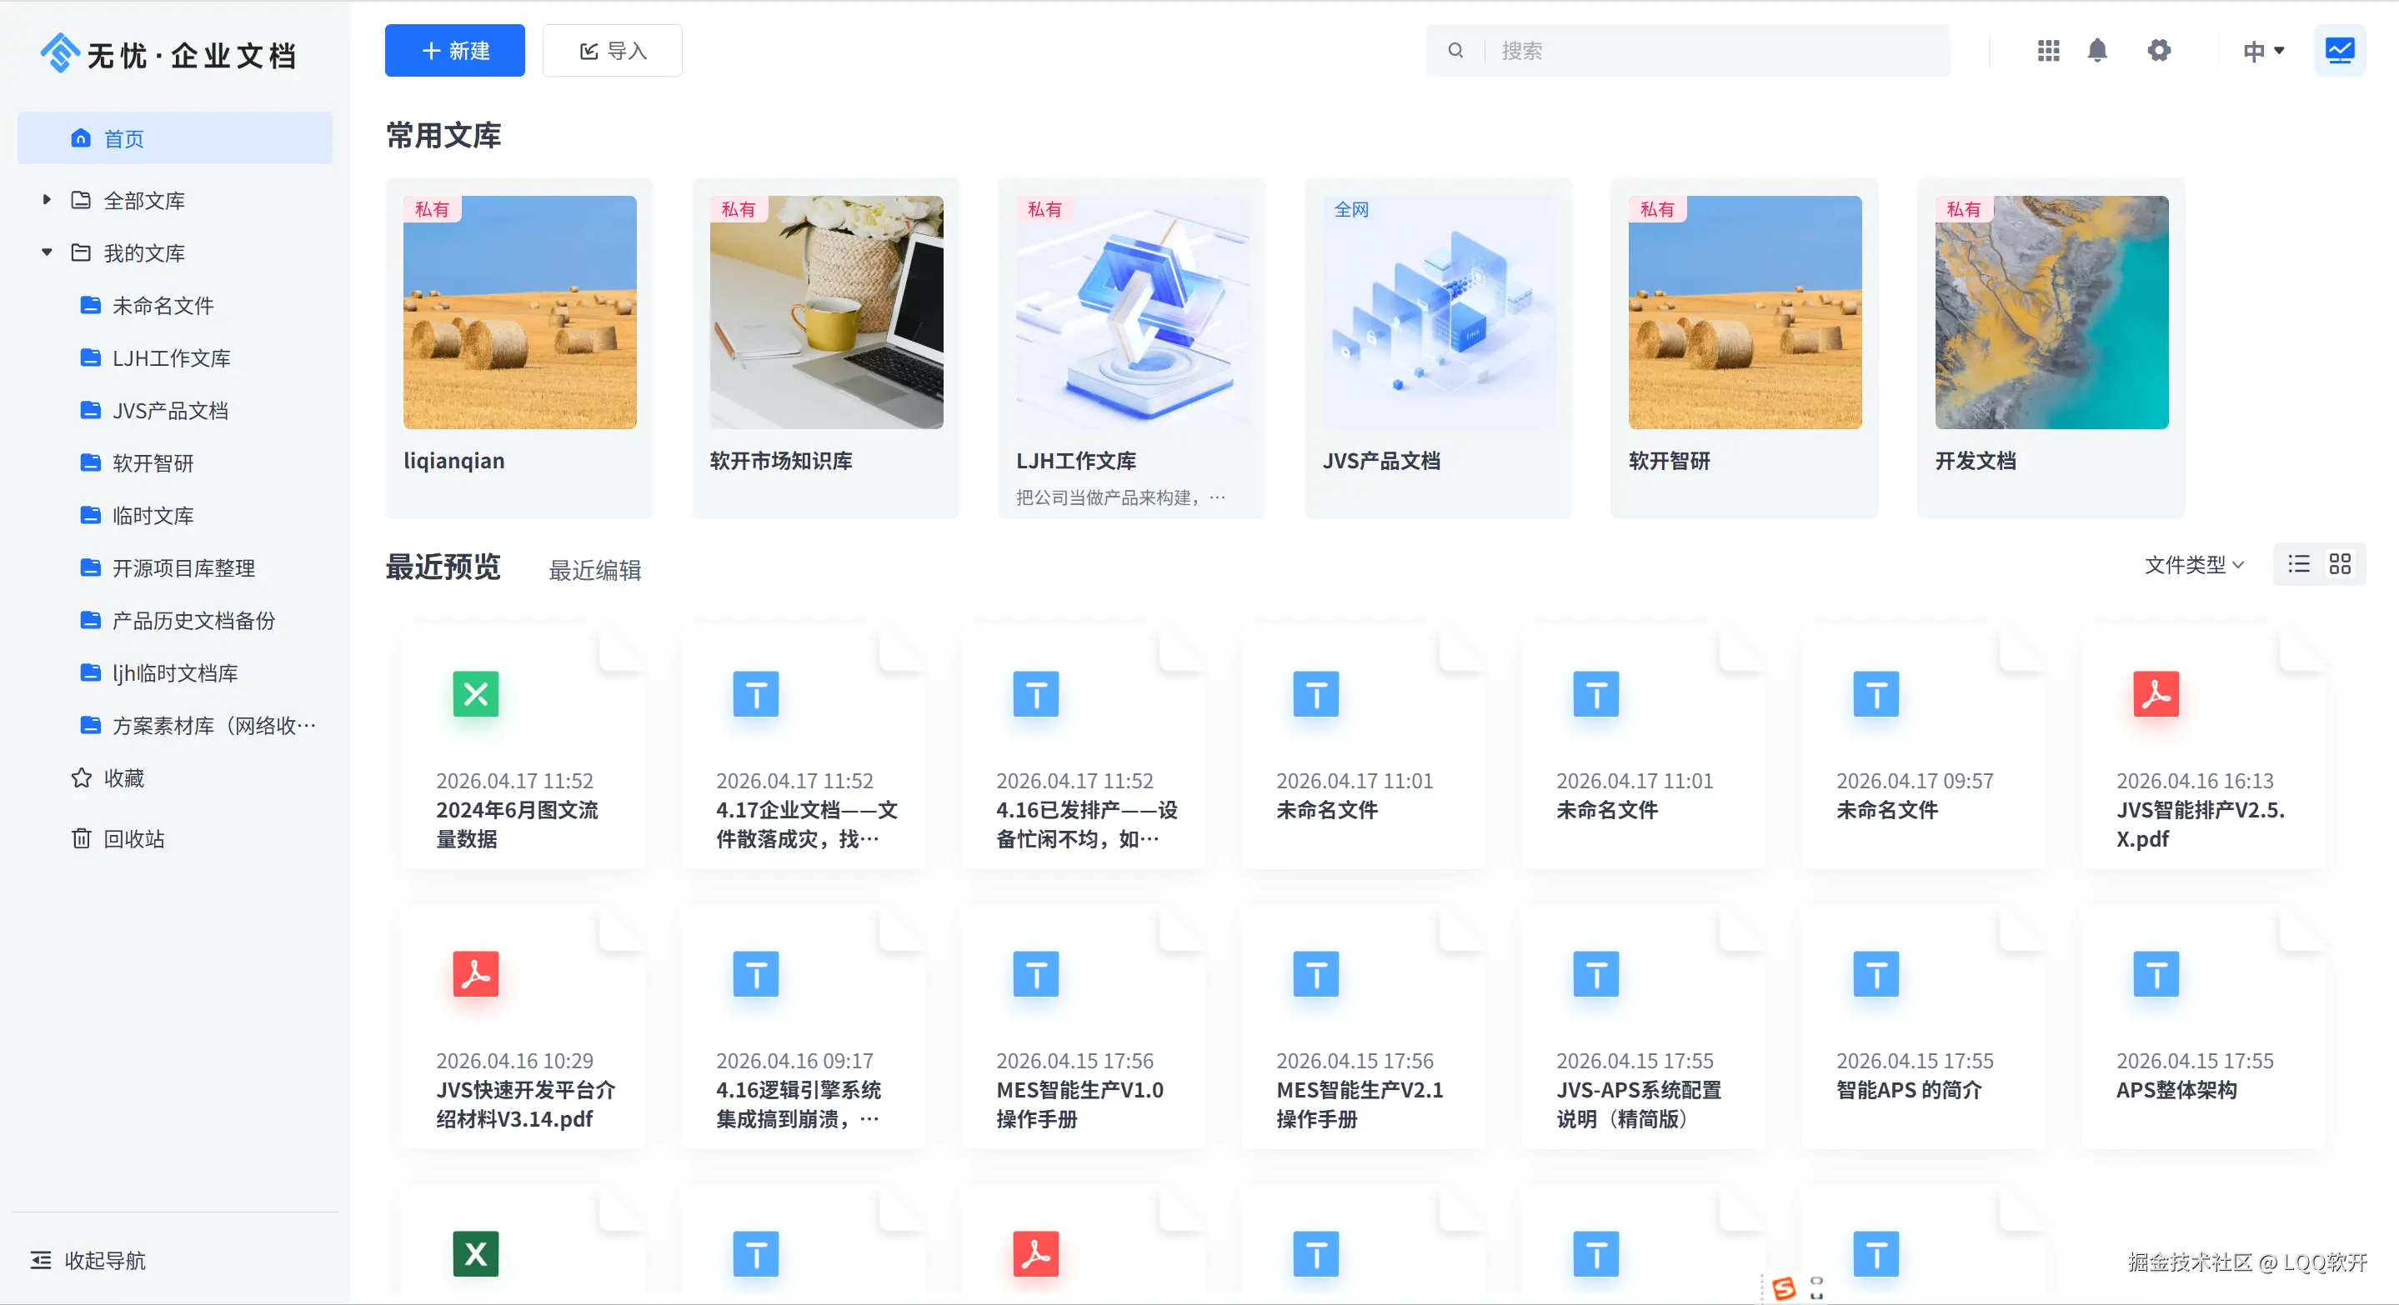Open the 文件类型 filter dropdown
This screenshot has height=1305, width=2399.
pos(2194,565)
